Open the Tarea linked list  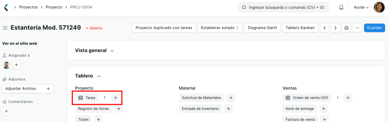coord(87,98)
